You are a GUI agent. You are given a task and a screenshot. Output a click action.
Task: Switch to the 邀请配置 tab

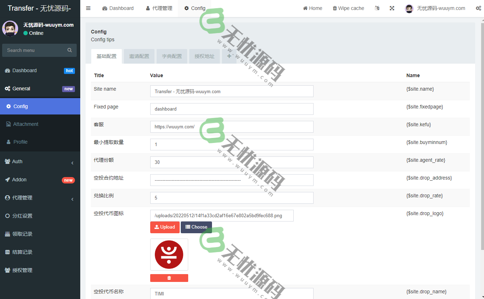point(139,56)
